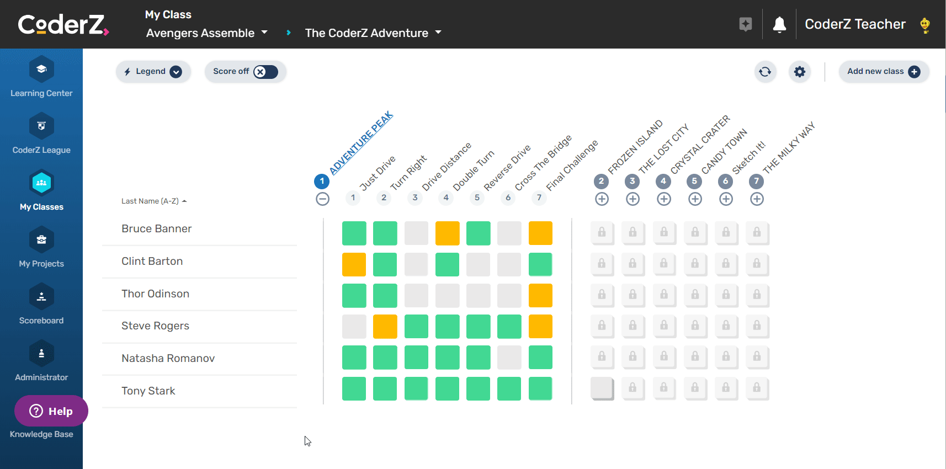Collapse the Adventure Peak mission columns
This screenshot has width=946, height=469.
323,199
